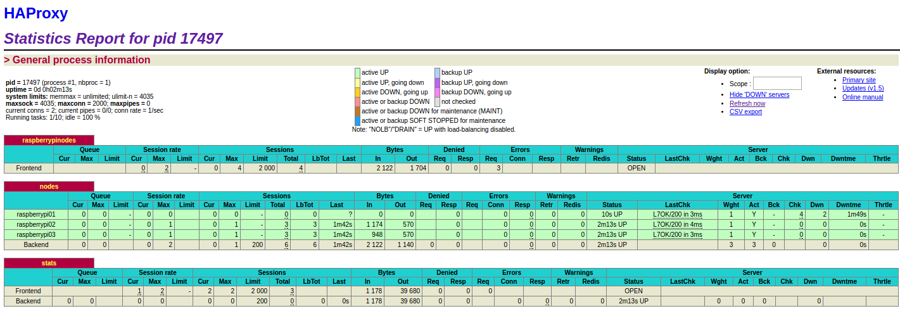Click the L7OK/200 in 4ms cell
The height and width of the screenshot is (311, 900).
point(678,224)
